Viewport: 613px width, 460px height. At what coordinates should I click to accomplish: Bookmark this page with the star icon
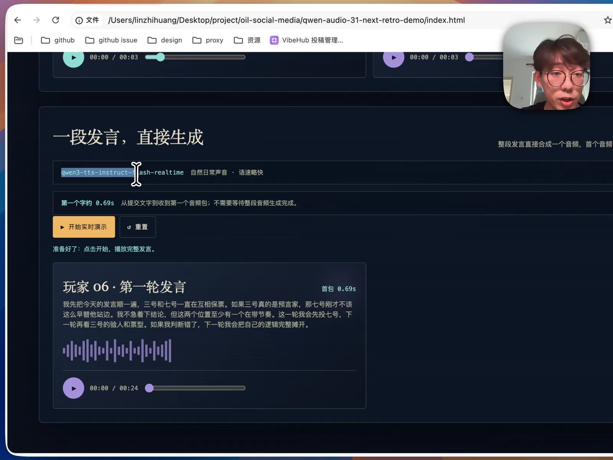click(608, 20)
